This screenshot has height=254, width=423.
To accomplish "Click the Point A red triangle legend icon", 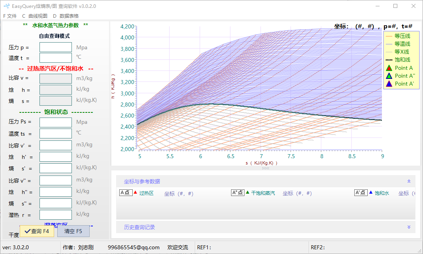I will (389, 68).
